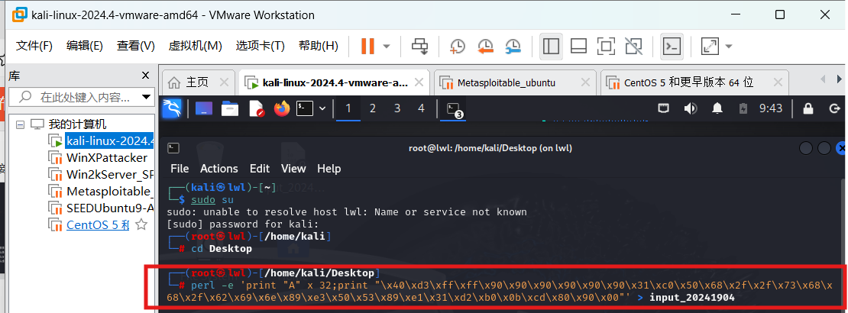The height and width of the screenshot is (313, 848).
Task: Click the battery power indicator icon
Action: coord(744,108)
